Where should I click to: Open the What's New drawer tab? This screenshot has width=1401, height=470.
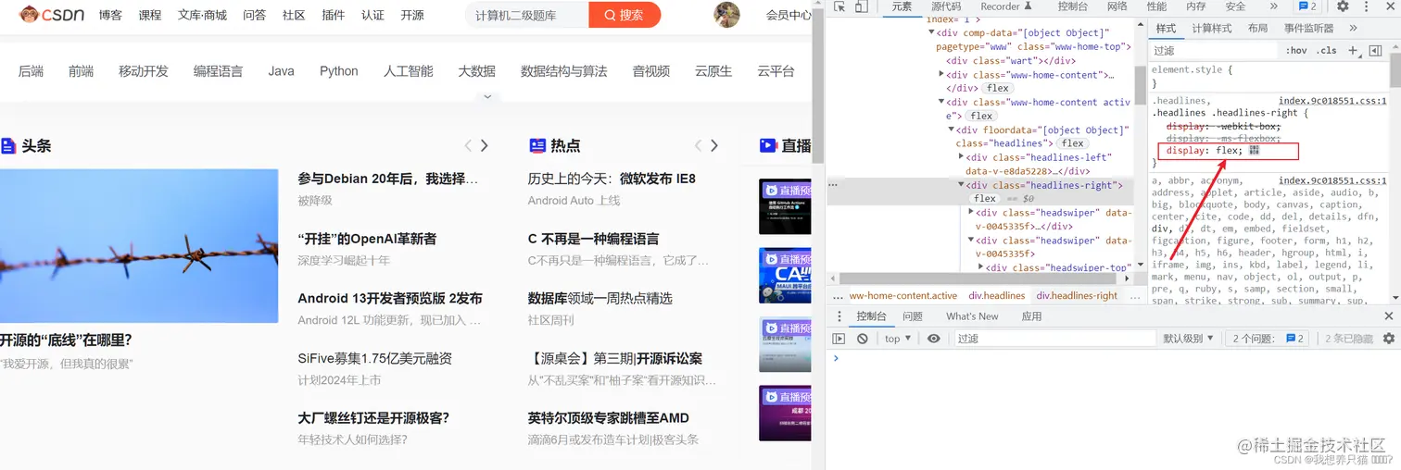tap(972, 316)
